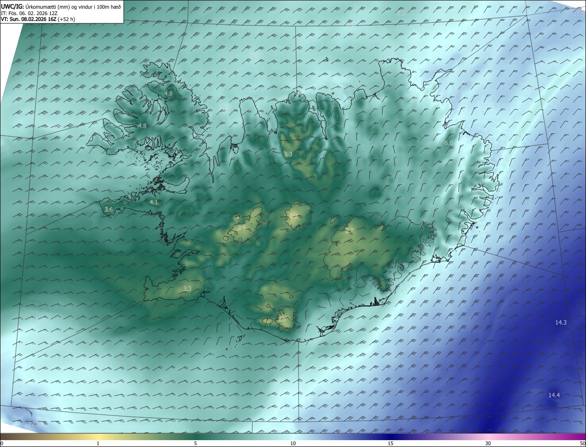Image resolution: width=586 pixels, height=447 pixels.
Task: Click the '0' tick label on the color scale
Action: click(2, 443)
